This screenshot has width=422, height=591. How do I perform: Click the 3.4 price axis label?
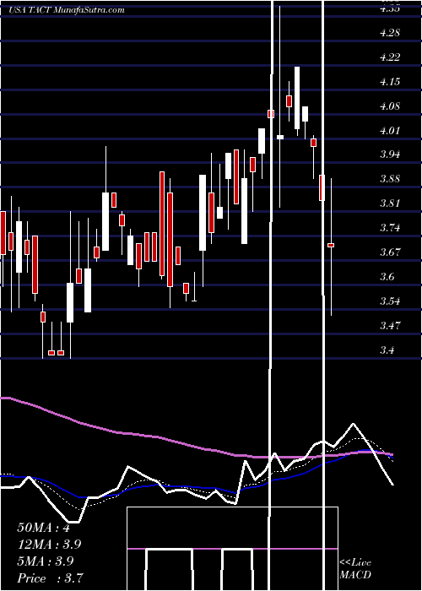tap(387, 350)
